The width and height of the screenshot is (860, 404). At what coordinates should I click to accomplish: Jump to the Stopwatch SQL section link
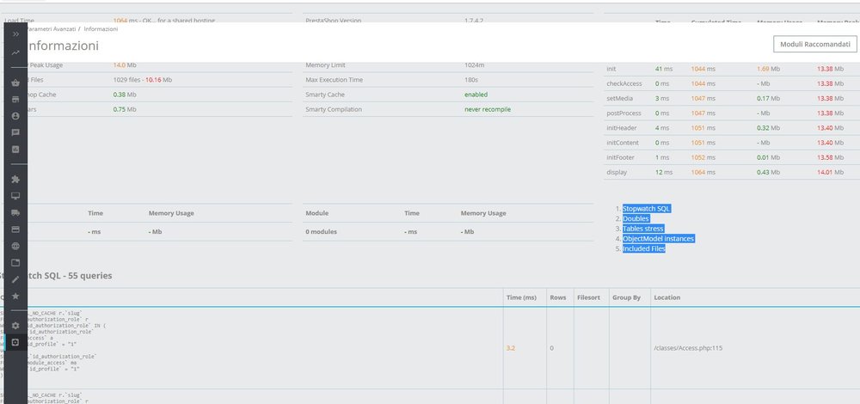pyautogui.click(x=646, y=209)
